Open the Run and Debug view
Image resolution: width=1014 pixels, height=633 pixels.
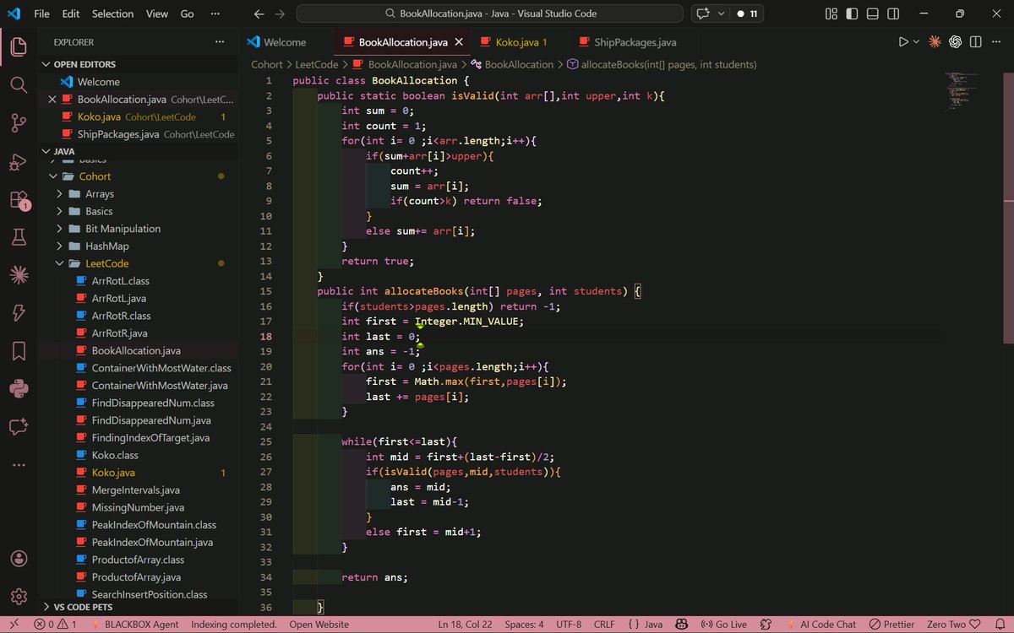tap(19, 162)
